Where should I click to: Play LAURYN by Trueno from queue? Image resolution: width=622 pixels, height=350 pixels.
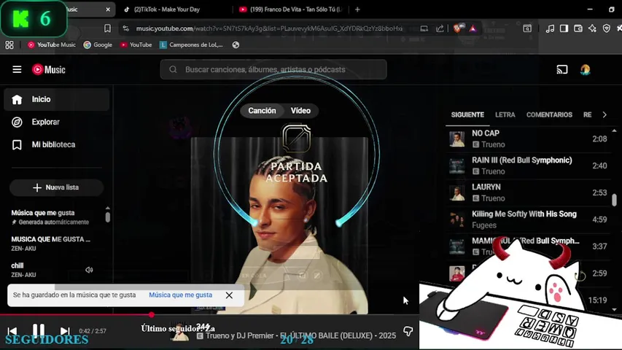tap(528, 192)
